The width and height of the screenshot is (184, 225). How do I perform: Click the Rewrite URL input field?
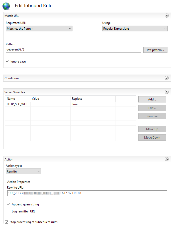(x=87, y=193)
